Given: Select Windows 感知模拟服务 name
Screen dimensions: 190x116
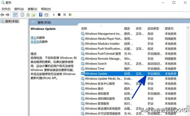Looking at the screenshot, I should 100,98.
